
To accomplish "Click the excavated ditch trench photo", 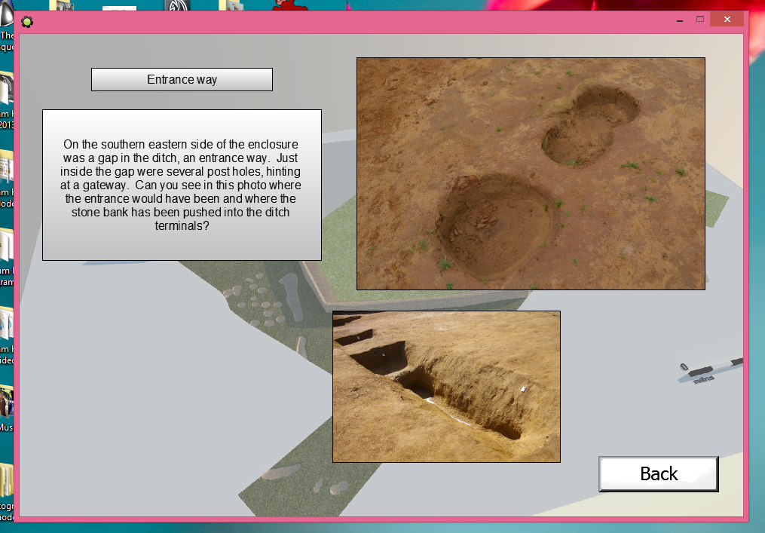I will [x=446, y=386].
